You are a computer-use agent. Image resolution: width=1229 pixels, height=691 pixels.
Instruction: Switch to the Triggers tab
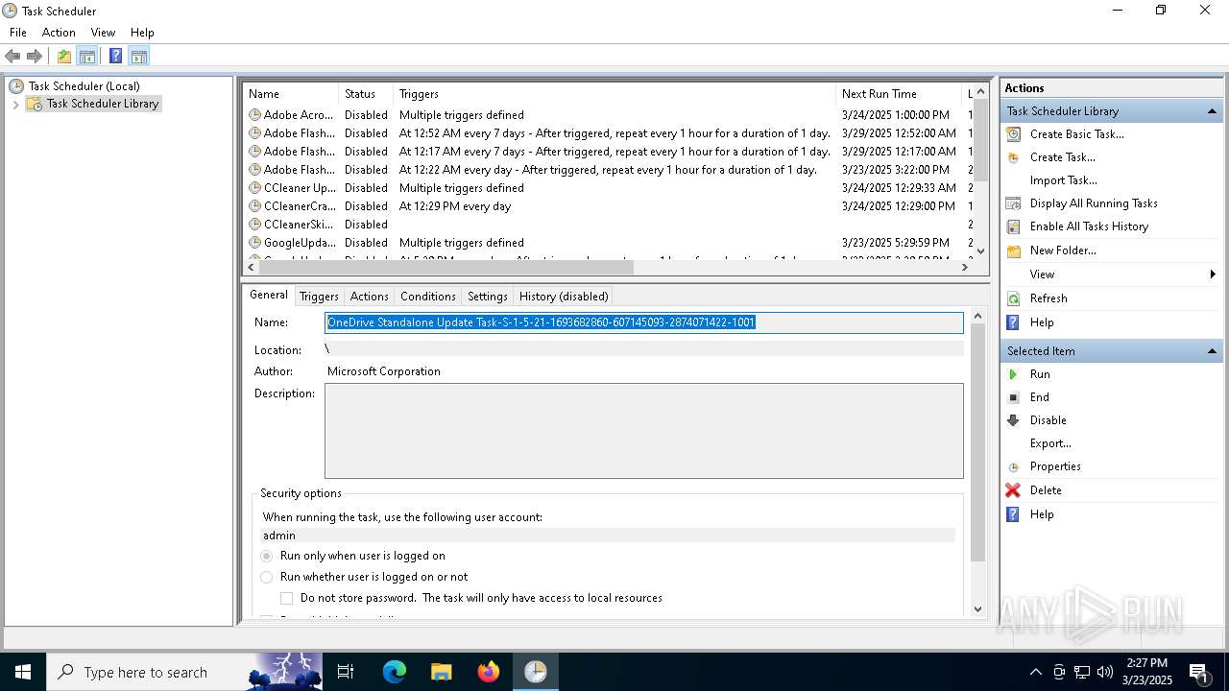319,297
